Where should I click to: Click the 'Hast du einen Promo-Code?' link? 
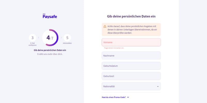pos(114,97)
